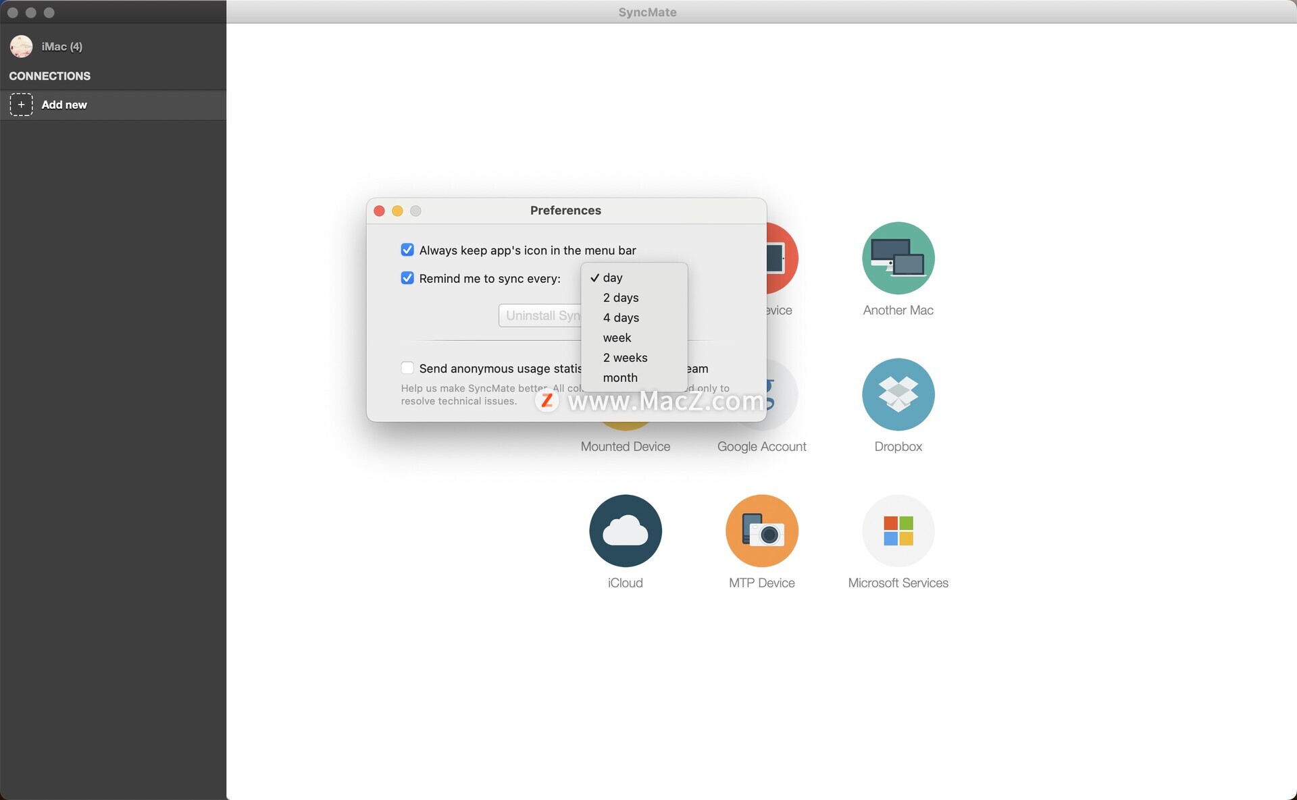This screenshot has height=800, width=1297.
Task: Set the reminder to 'week'
Action: [634, 338]
